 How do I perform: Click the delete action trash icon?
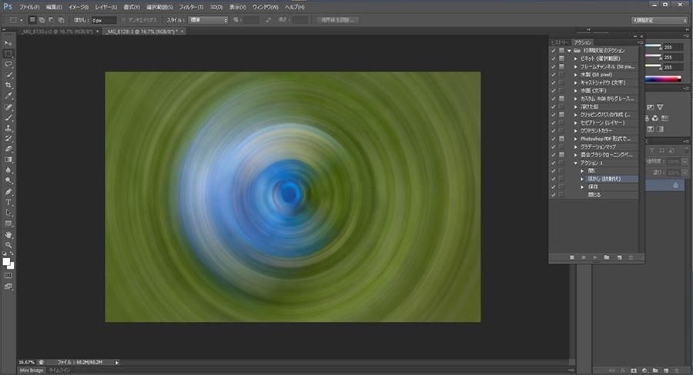(x=631, y=256)
